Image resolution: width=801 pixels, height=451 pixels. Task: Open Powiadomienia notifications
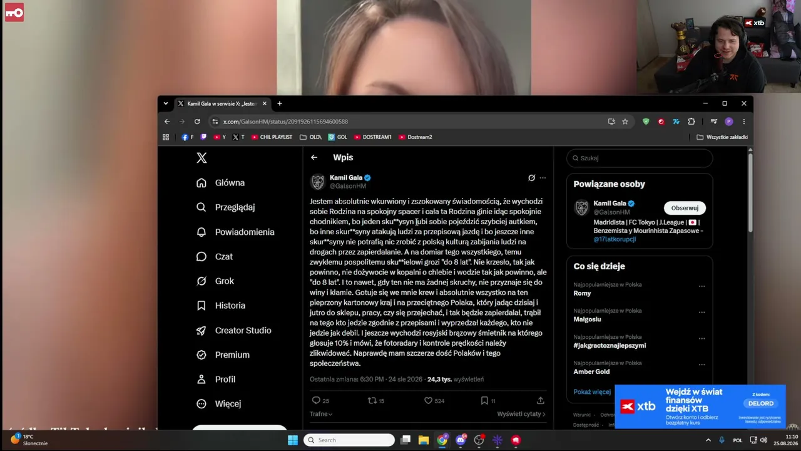click(235, 232)
